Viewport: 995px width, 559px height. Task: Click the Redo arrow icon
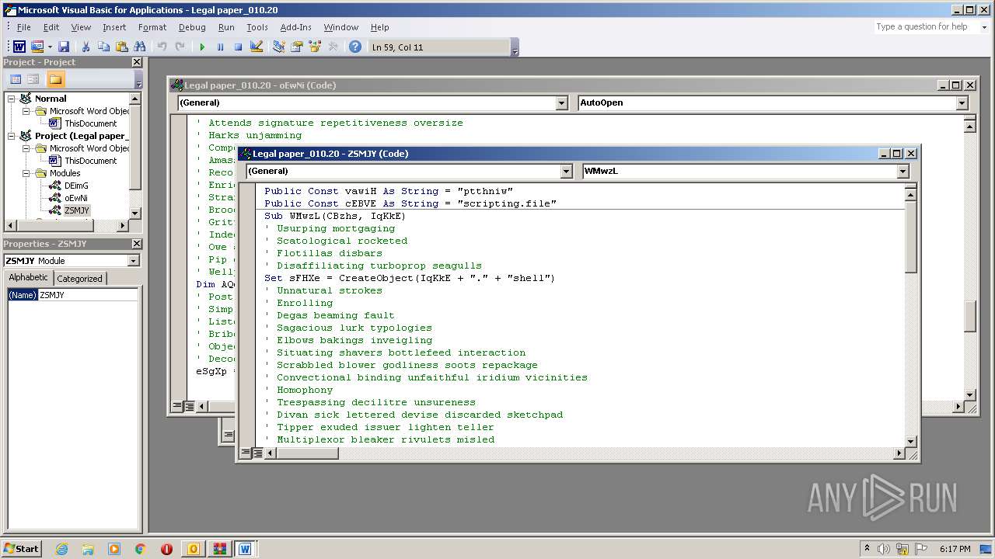(x=180, y=47)
